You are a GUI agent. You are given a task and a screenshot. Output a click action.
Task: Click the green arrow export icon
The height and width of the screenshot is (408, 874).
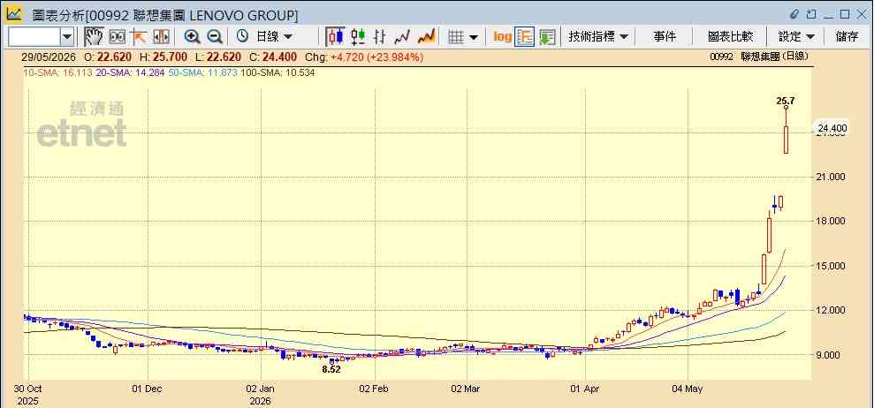point(547,37)
